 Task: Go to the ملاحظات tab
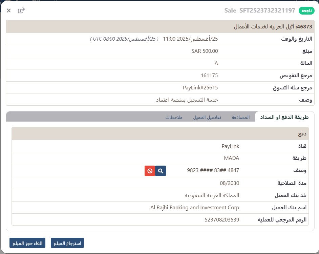point(174,117)
